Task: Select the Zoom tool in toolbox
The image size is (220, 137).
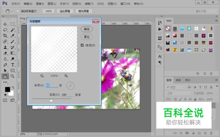Action: coord(13,76)
